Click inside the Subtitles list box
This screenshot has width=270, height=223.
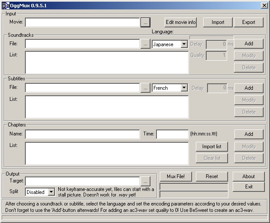(107, 107)
